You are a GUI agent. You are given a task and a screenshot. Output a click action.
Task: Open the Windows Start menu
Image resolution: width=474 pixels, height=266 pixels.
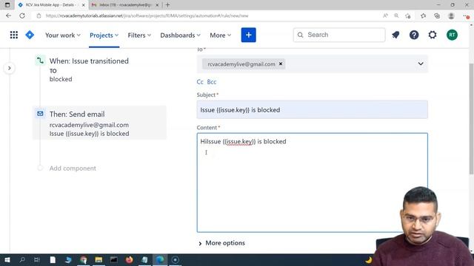coord(7,259)
